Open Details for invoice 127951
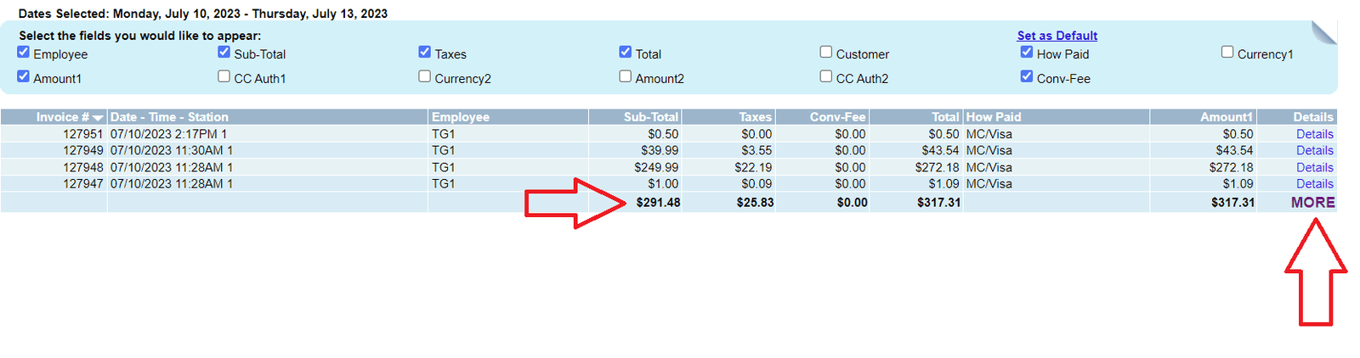This screenshot has height=358, width=1360. click(x=1314, y=134)
